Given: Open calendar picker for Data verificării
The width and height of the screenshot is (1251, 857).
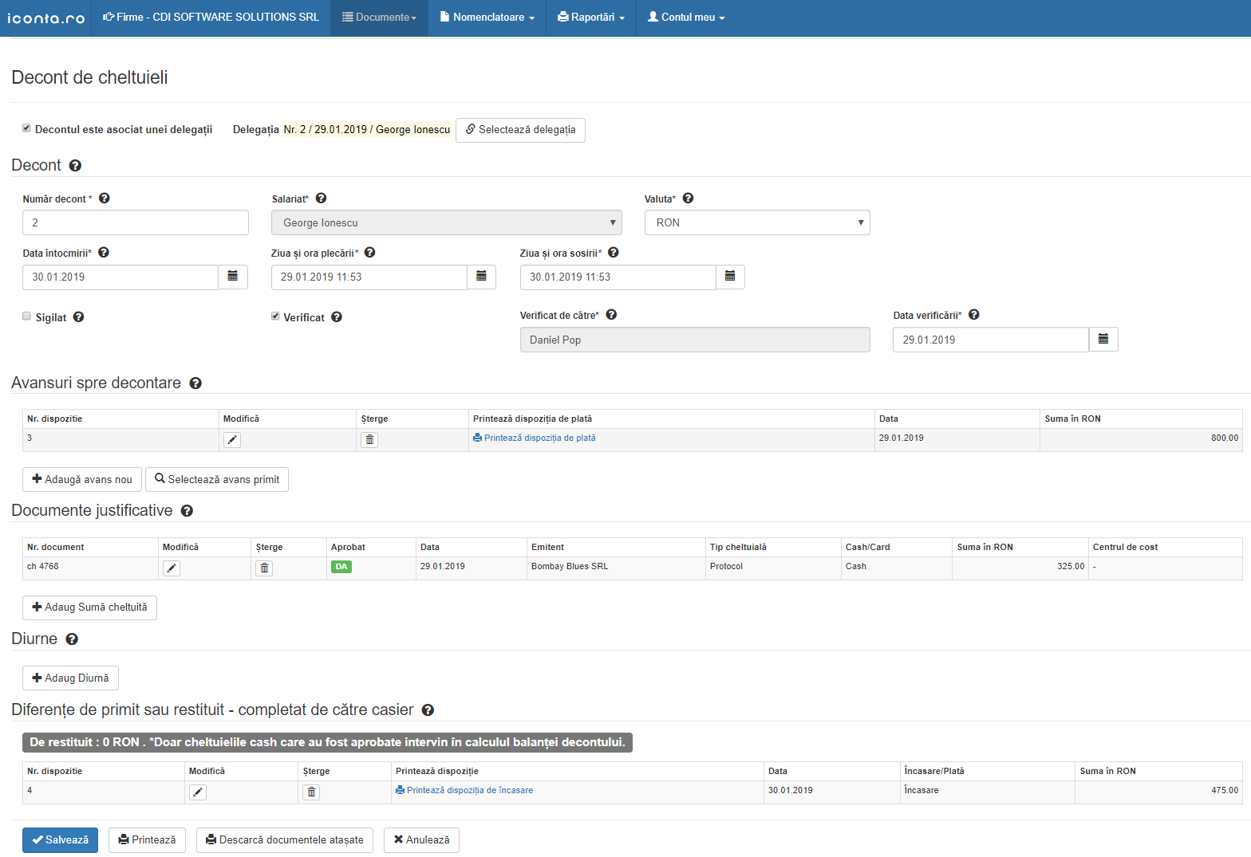Looking at the screenshot, I should click(x=1103, y=340).
